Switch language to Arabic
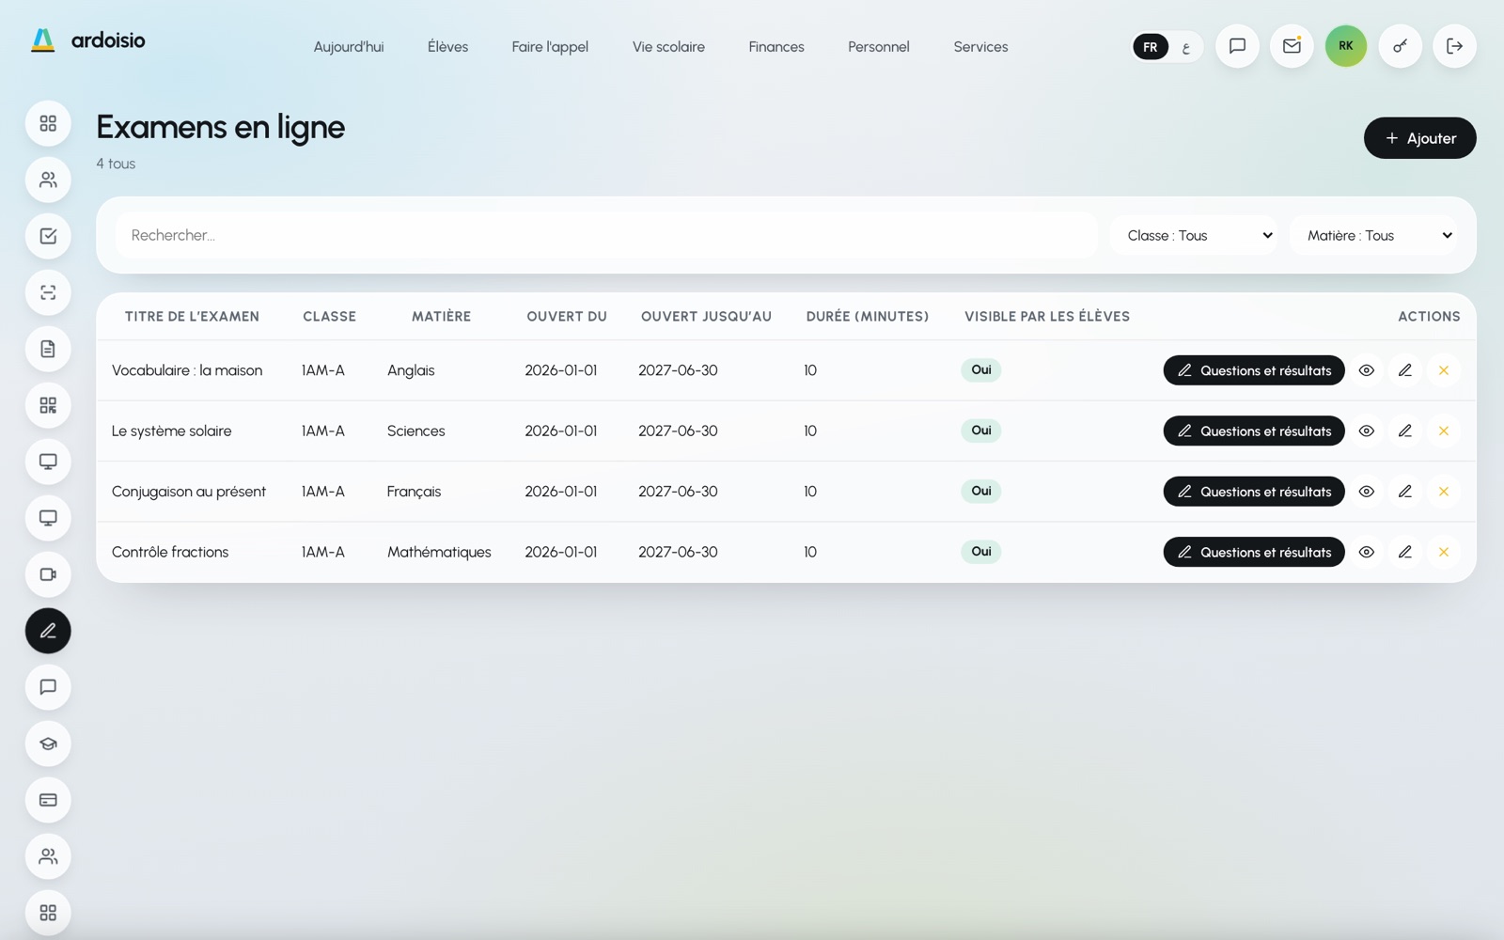This screenshot has height=940, width=1504. point(1186,47)
